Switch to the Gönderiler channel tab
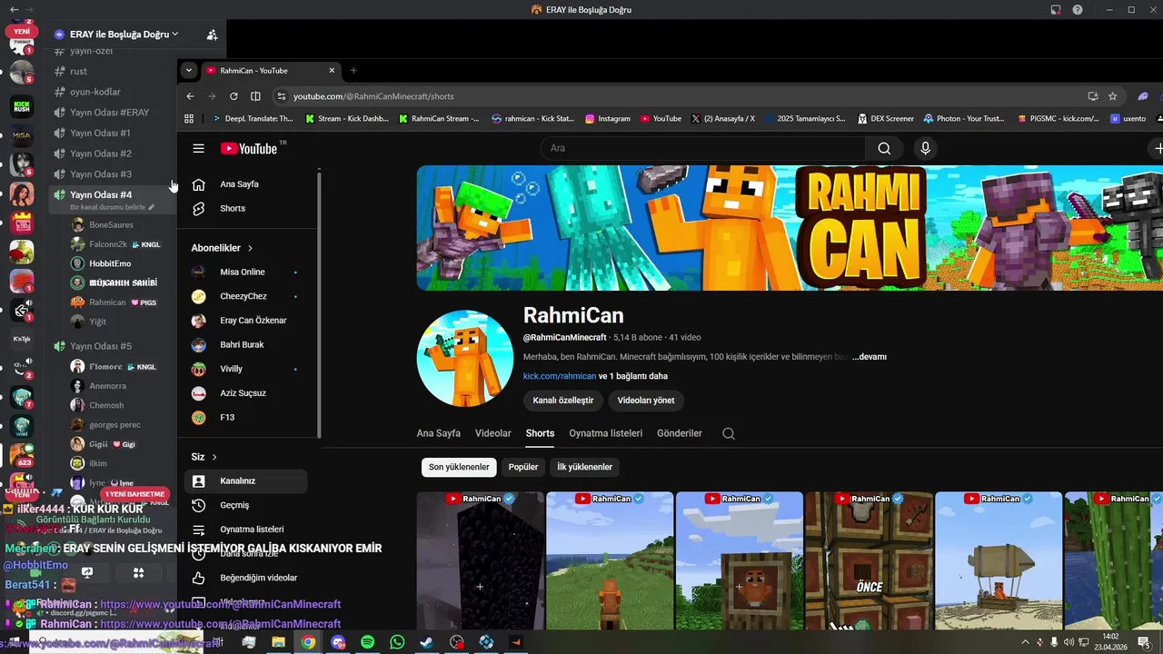Viewport: 1163px width, 654px height. coord(680,433)
